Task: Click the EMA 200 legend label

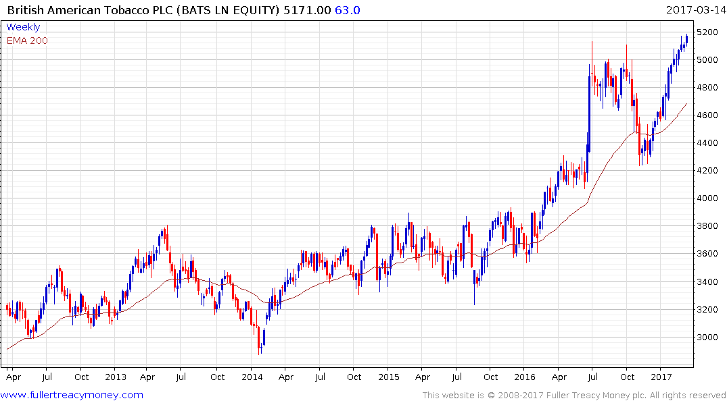Action: (x=27, y=40)
